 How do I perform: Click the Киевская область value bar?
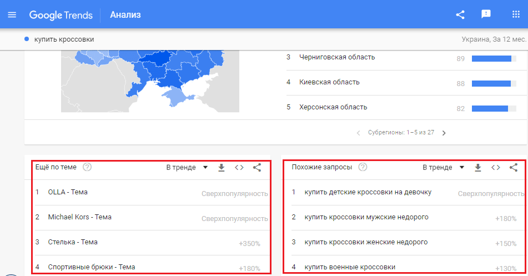pos(494,83)
